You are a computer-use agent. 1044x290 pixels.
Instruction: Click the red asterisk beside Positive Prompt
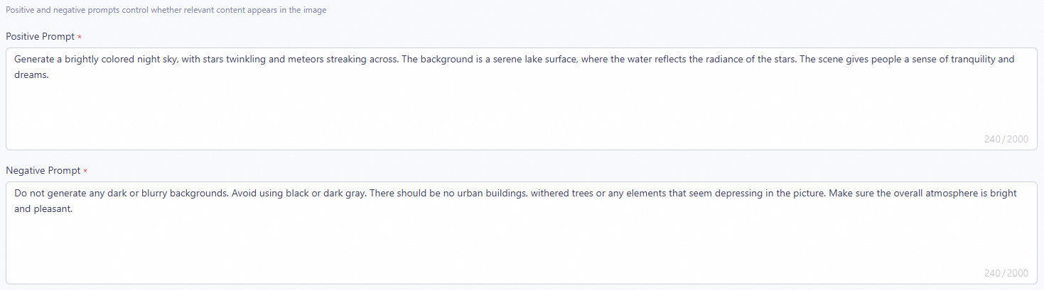click(80, 37)
